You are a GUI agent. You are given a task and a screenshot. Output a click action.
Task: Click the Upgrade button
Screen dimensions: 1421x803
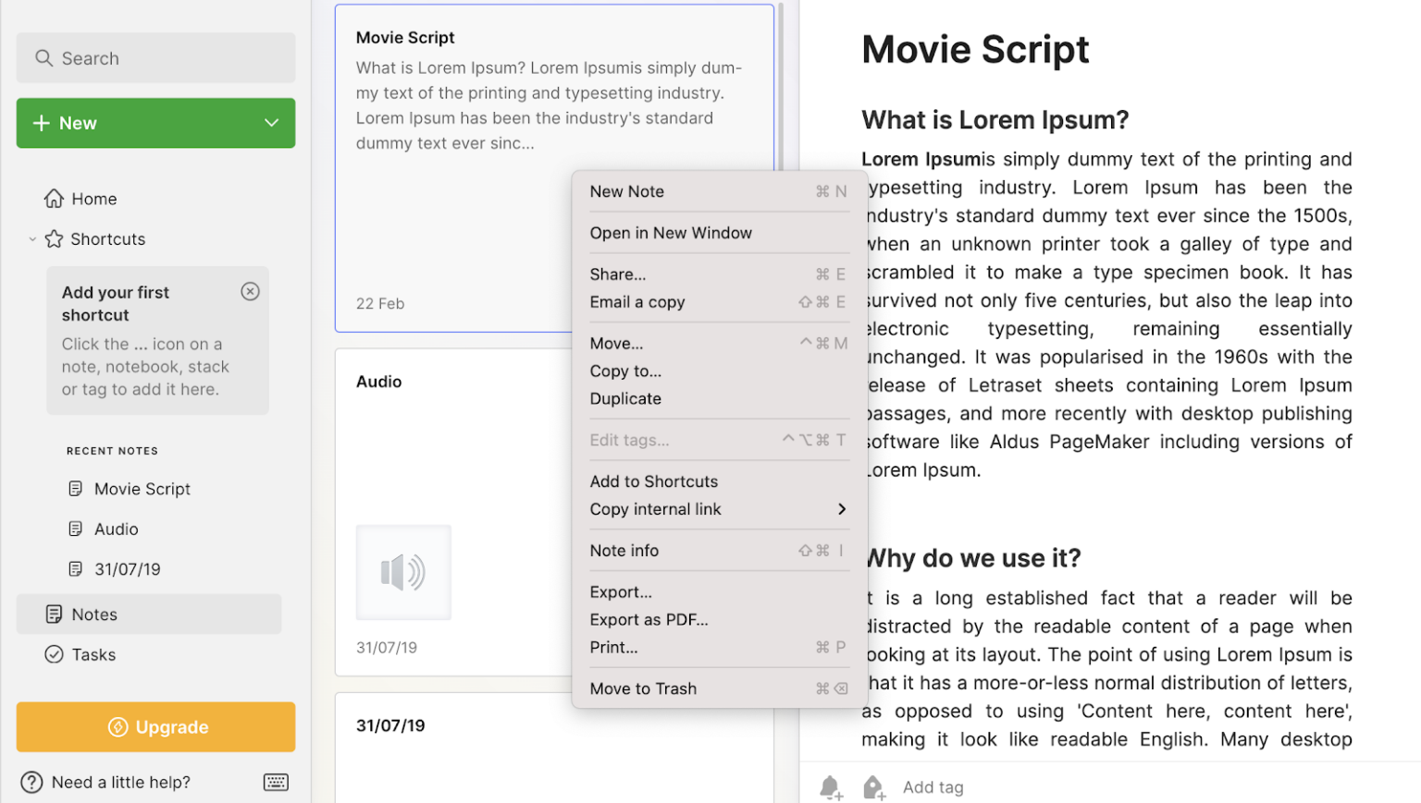(155, 727)
